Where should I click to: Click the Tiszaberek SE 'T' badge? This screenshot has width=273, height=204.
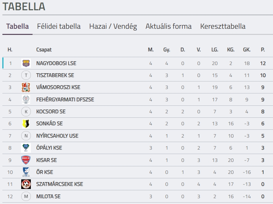[26, 75]
